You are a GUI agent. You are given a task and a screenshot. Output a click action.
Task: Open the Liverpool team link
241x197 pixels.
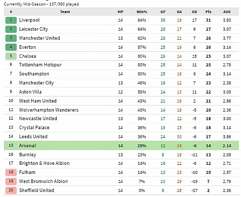coord(29,20)
